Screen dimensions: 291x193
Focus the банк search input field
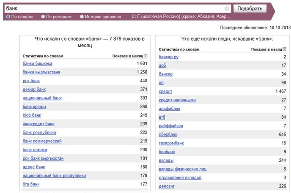115,8
